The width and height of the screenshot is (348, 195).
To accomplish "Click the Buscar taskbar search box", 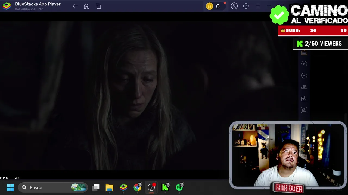I will (53, 187).
